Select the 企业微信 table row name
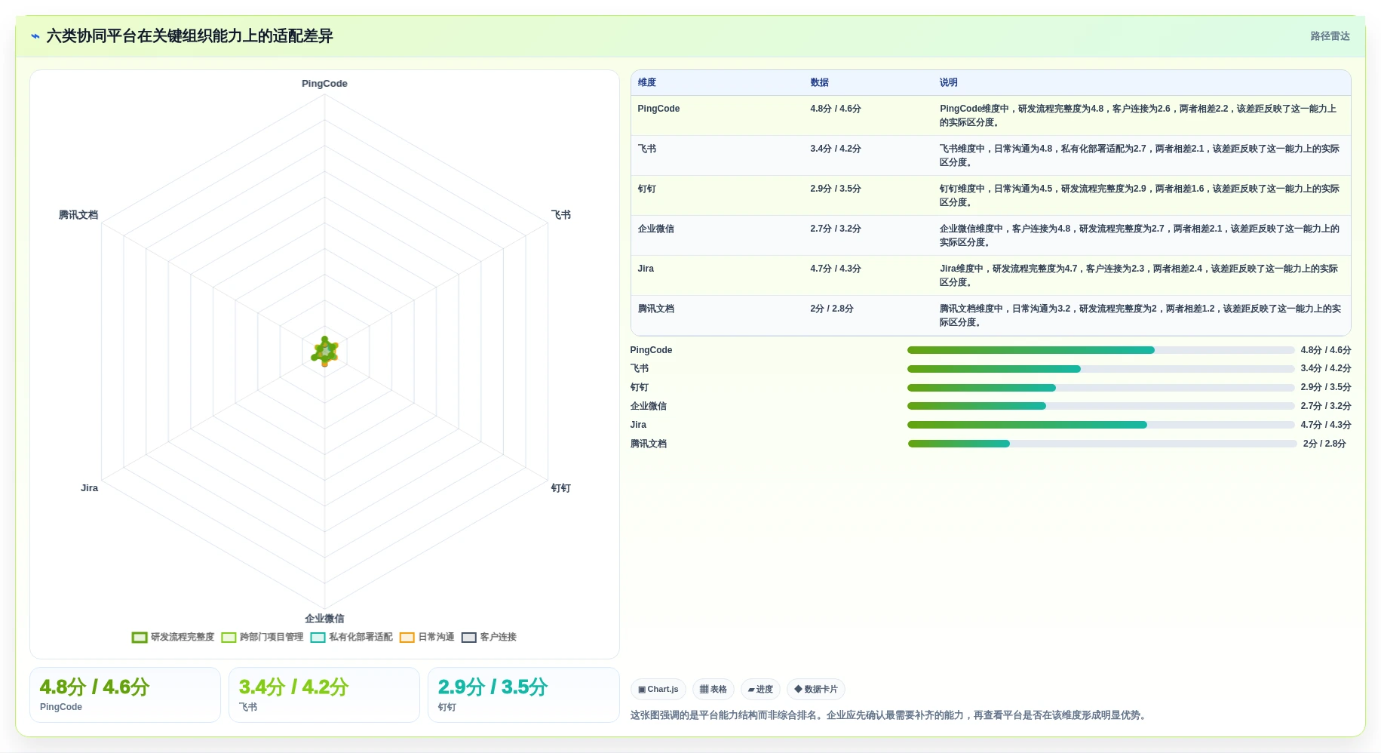 (x=656, y=229)
